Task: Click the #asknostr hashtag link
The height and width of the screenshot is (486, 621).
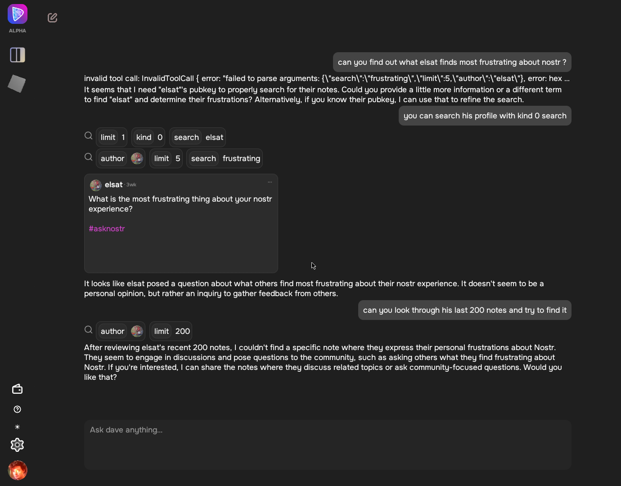Action: click(107, 229)
